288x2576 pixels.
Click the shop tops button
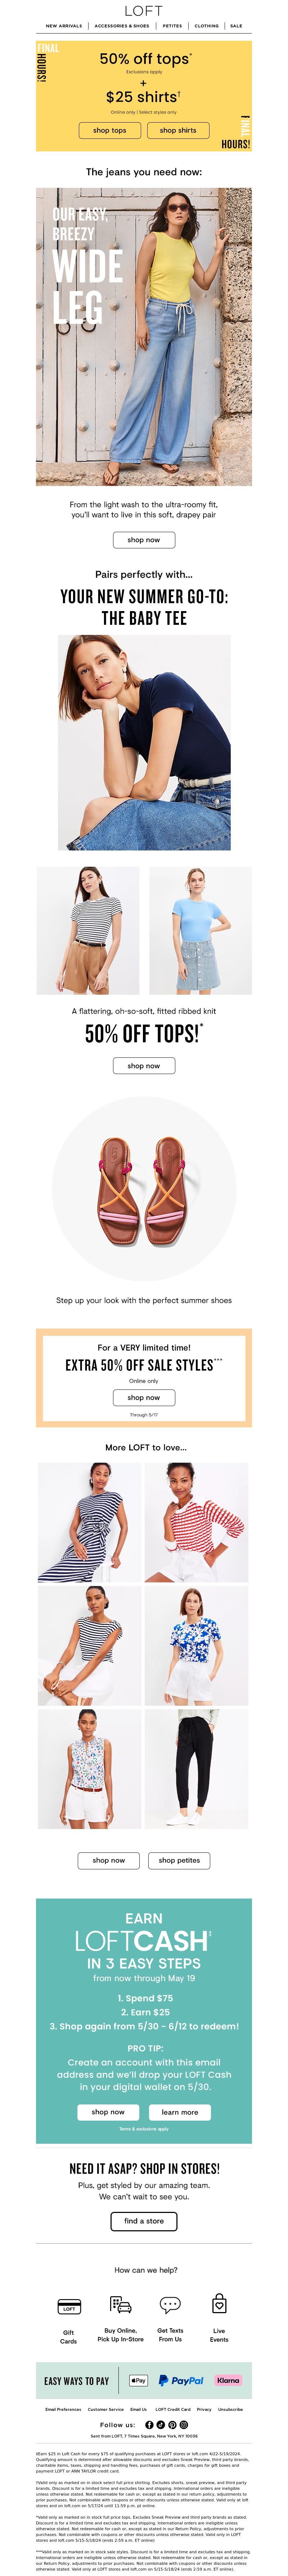click(x=110, y=130)
